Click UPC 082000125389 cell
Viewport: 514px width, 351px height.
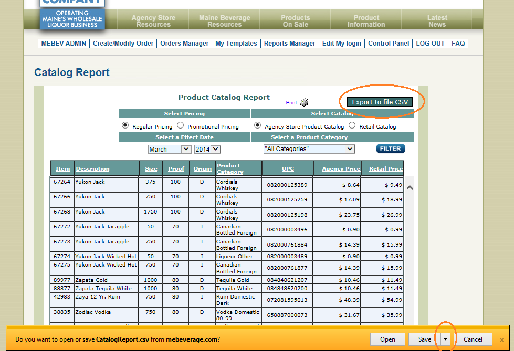(287, 185)
